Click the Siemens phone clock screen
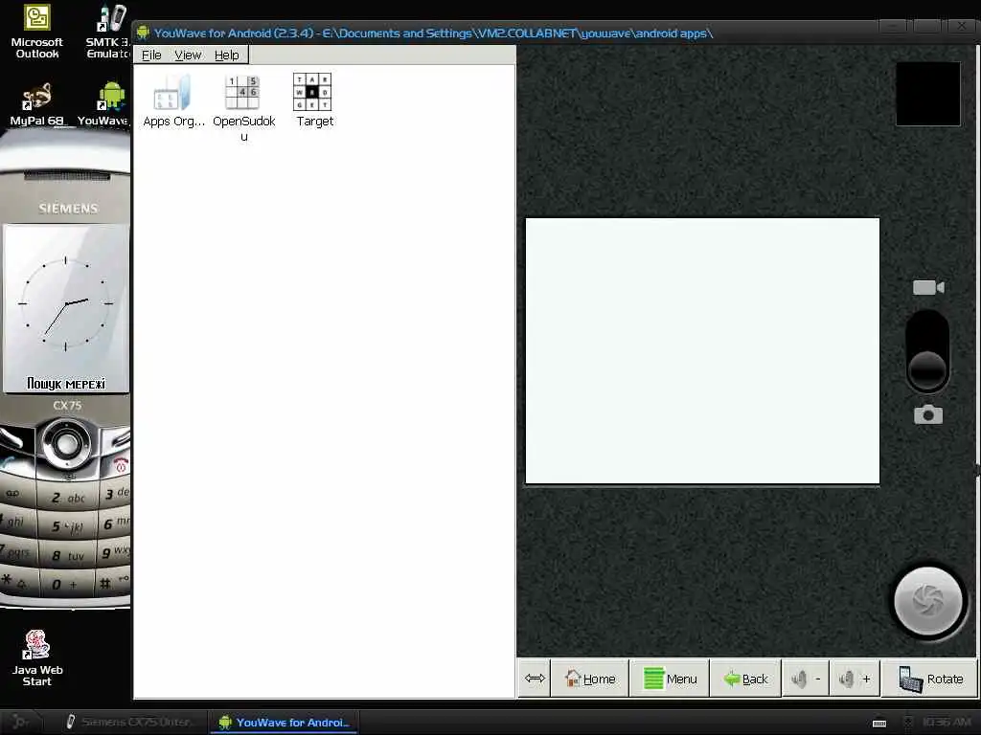This screenshot has width=981, height=735. [x=66, y=308]
